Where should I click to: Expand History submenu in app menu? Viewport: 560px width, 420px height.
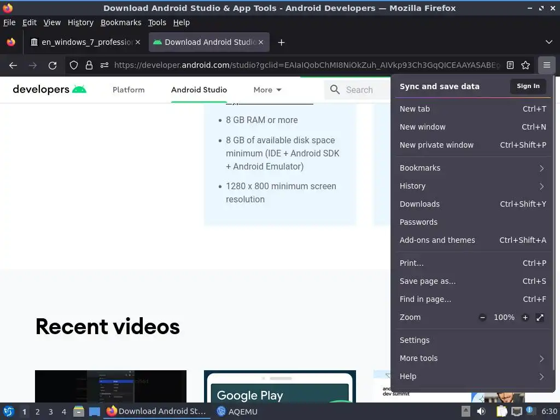click(473, 186)
